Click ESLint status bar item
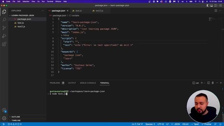The height and width of the screenshot is (126, 224). (185, 124)
